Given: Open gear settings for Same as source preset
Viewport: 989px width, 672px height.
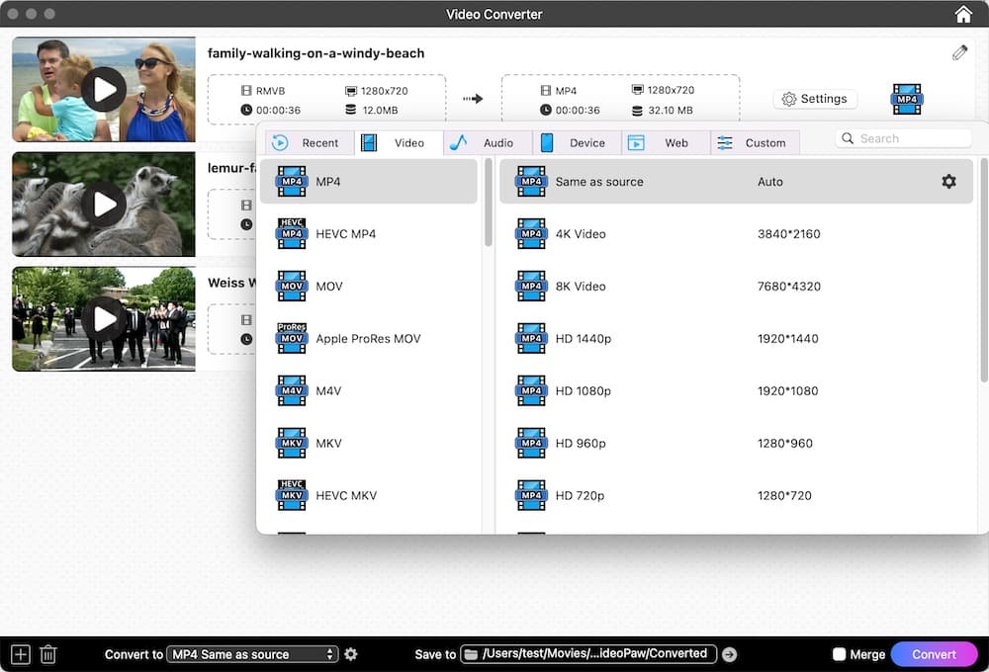Looking at the screenshot, I should tap(948, 182).
